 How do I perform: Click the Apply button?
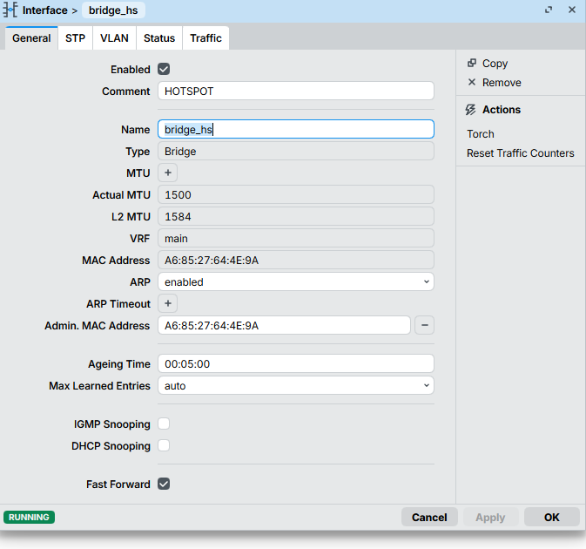[490, 517]
